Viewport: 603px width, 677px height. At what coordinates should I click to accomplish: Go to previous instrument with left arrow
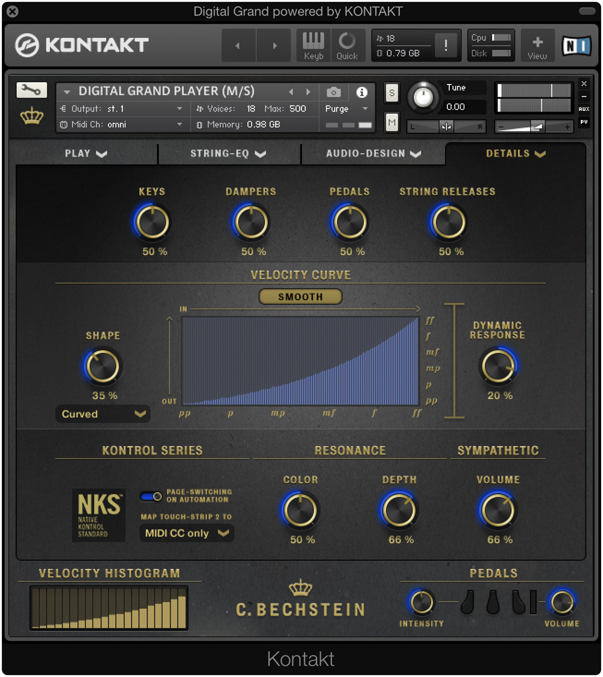point(238,45)
